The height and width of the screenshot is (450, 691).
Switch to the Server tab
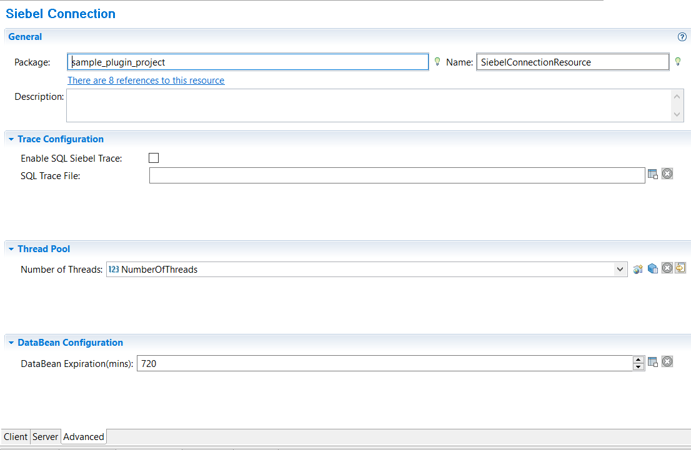pyautogui.click(x=45, y=437)
